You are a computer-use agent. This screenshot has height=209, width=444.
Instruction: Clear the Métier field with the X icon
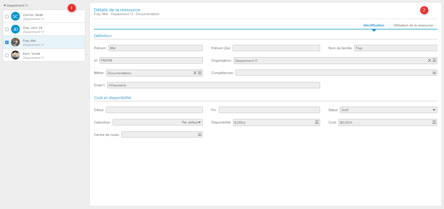(x=195, y=73)
